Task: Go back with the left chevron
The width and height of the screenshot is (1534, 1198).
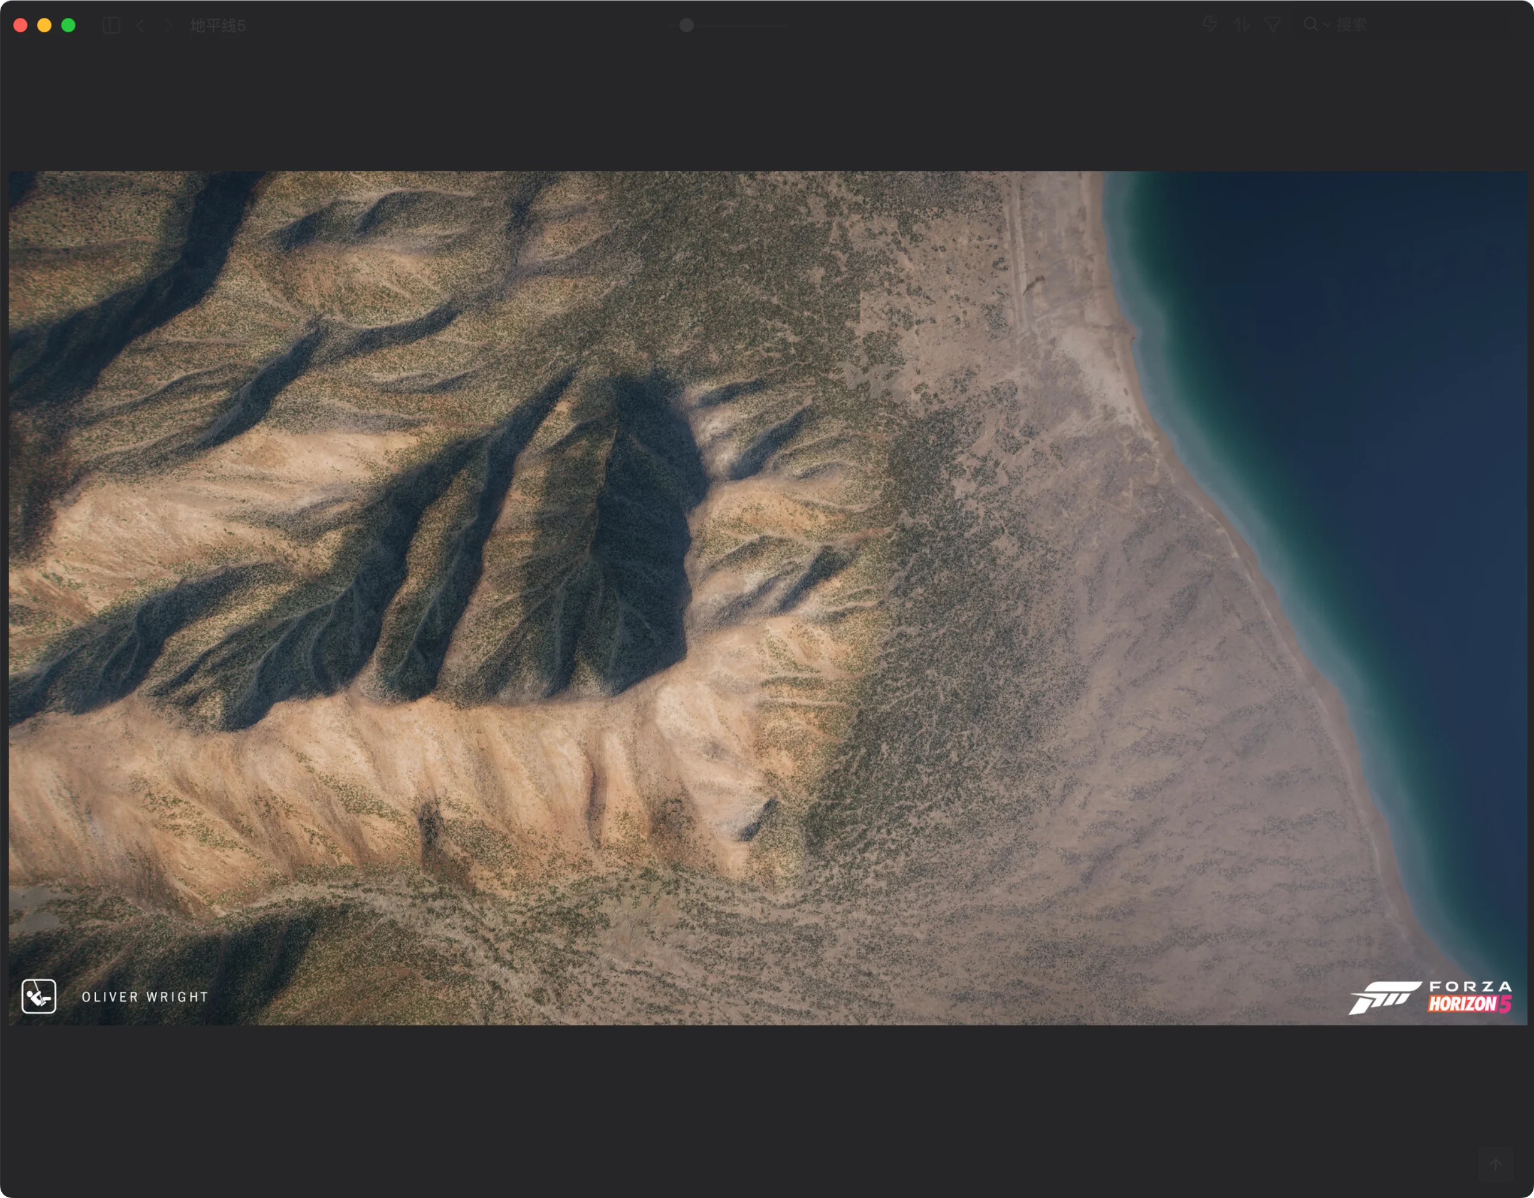Action: (x=140, y=25)
